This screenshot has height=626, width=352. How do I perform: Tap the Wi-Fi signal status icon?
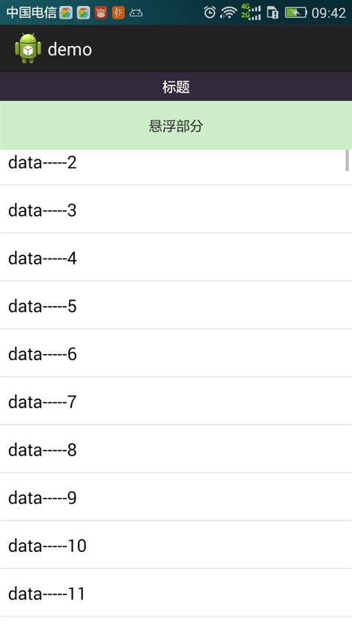(x=228, y=13)
